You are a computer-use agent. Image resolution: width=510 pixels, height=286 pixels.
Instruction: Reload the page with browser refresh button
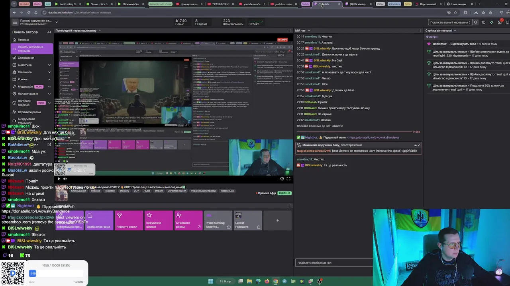point(29,12)
